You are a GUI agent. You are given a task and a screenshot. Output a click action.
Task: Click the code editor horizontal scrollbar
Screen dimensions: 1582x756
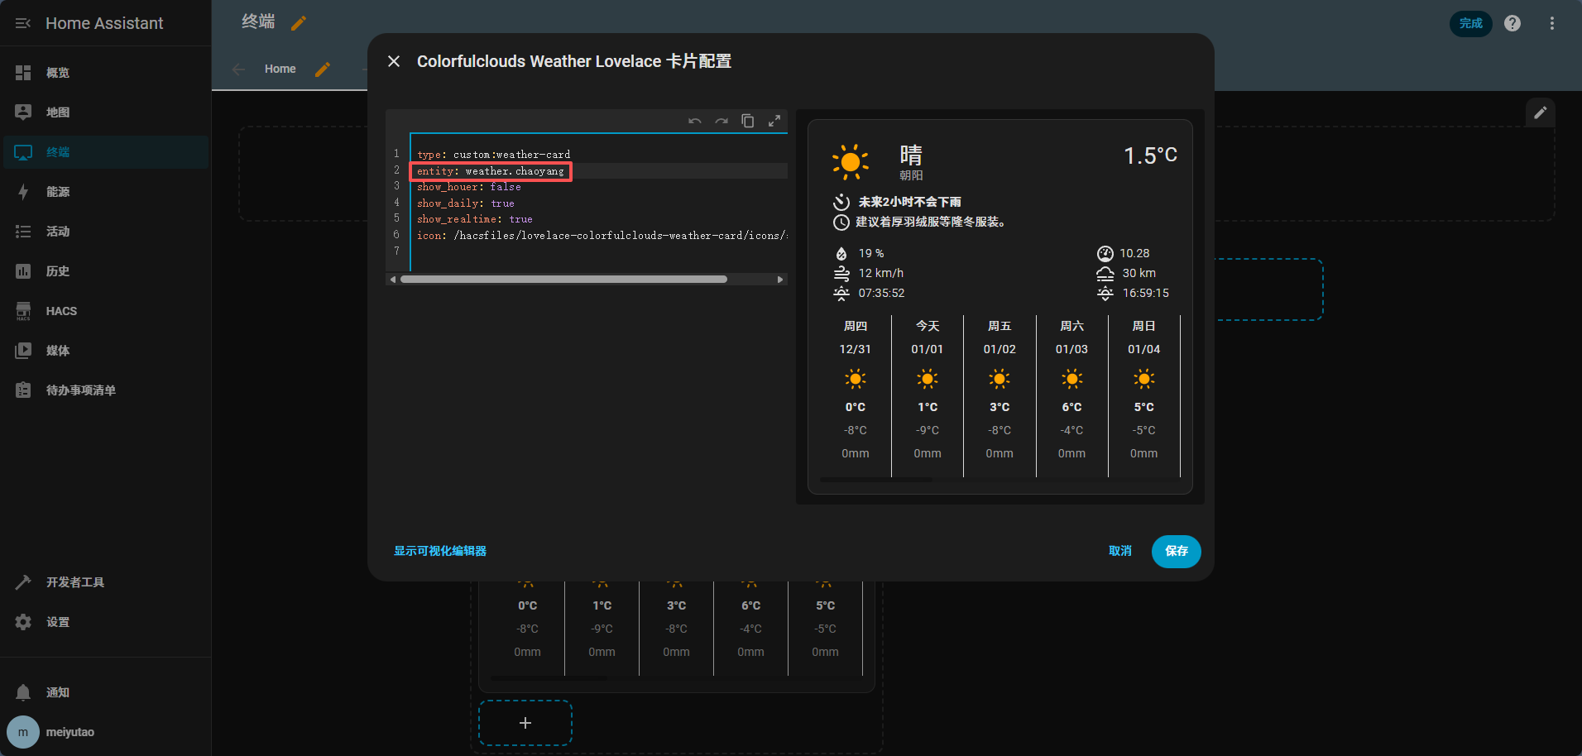click(x=563, y=280)
